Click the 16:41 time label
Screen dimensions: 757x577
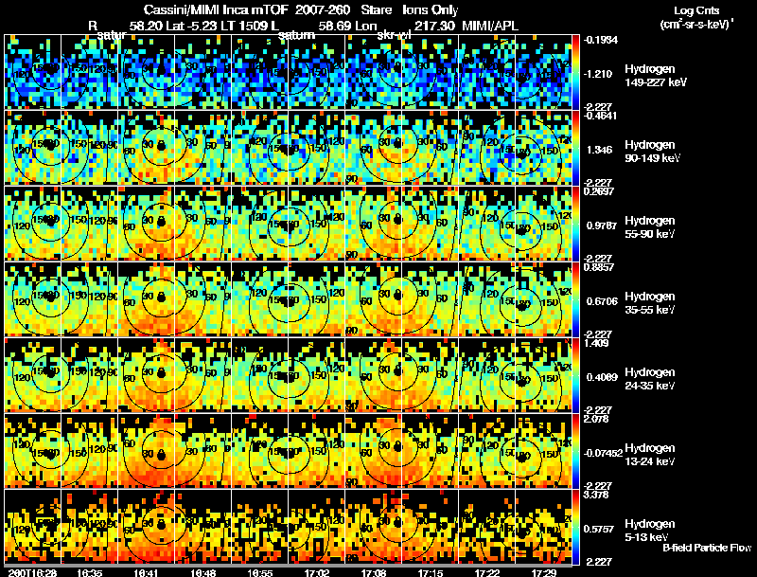pyautogui.click(x=146, y=572)
